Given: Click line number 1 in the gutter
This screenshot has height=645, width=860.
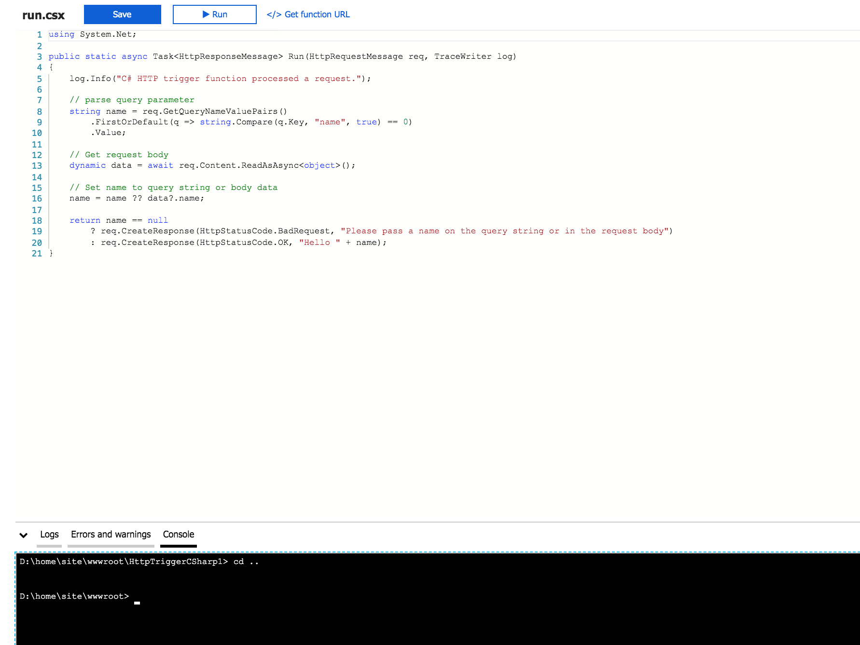Looking at the screenshot, I should click(39, 34).
